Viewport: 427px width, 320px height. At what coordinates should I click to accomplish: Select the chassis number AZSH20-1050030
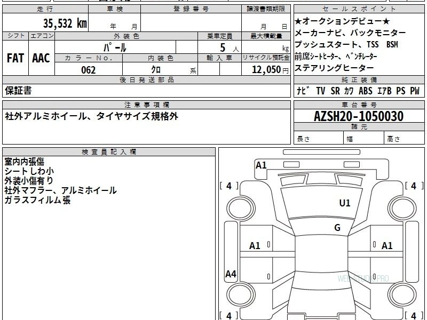tap(359, 116)
